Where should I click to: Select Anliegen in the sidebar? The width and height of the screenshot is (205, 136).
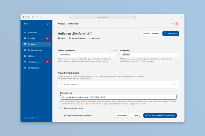click(36, 44)
